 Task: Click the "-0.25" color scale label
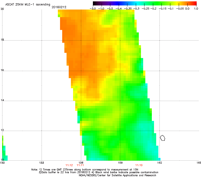[146, 9]
